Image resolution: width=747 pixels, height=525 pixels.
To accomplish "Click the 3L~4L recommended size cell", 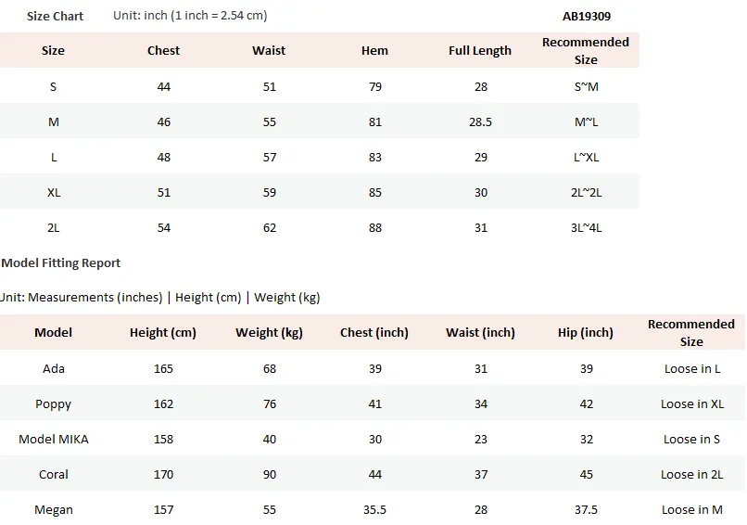I will coord(586,228).
